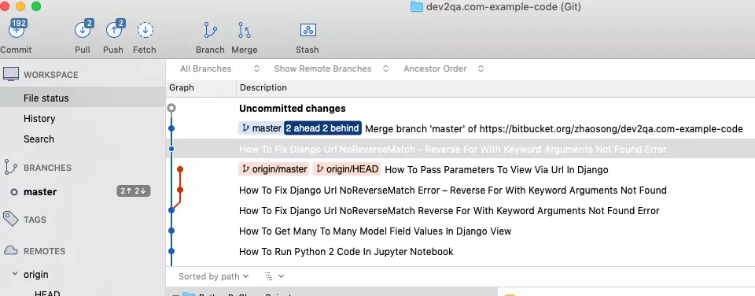Open the All Branches dropdown
Image resolution: width=755 pixels, height=296 pixels.
(219, 69)
